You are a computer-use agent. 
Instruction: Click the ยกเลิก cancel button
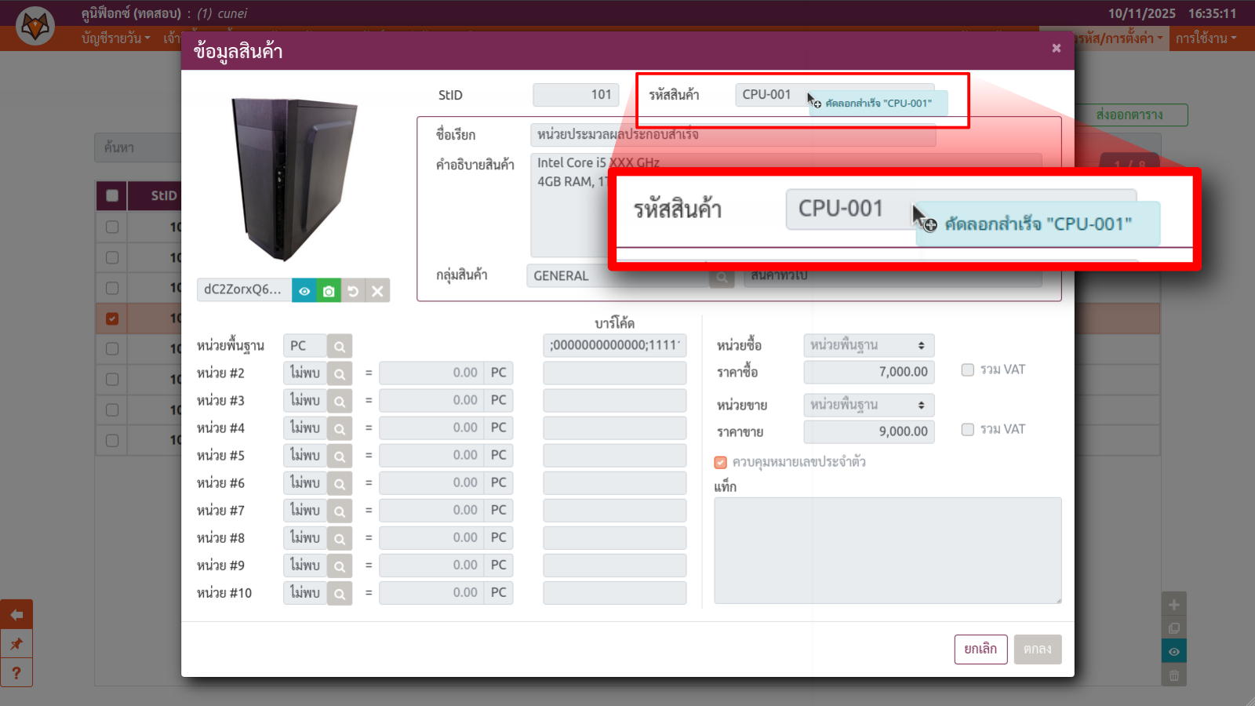click(980, 650)
